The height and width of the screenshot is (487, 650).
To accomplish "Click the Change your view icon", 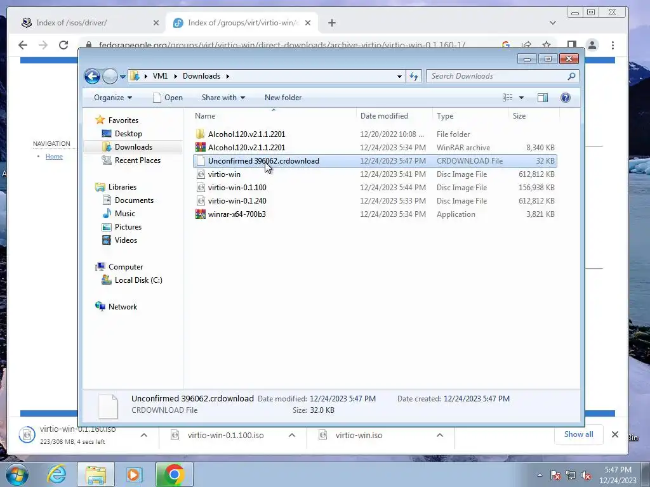I will [x=507, y=98].
